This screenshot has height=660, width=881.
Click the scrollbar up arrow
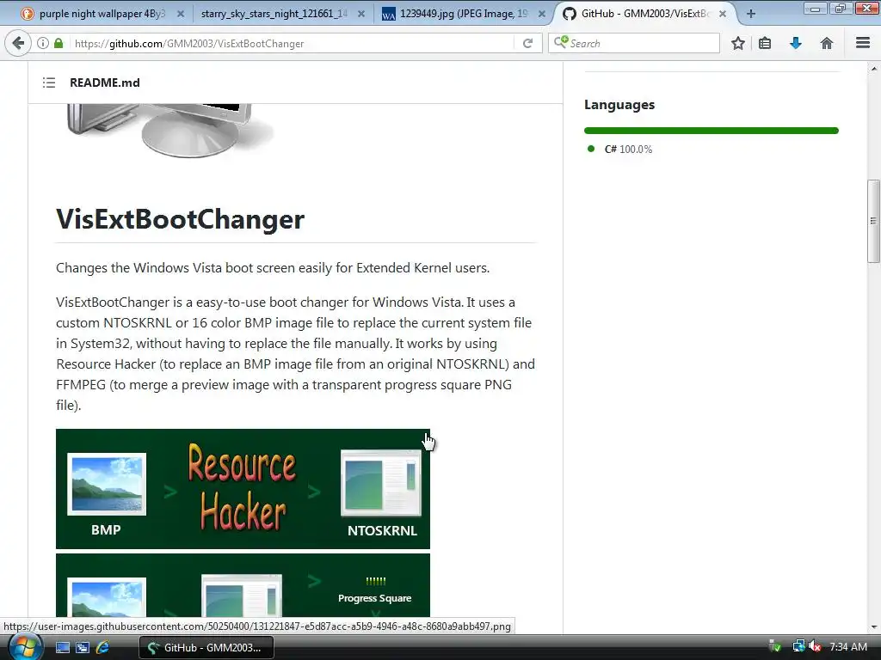(x=874, y=69)
